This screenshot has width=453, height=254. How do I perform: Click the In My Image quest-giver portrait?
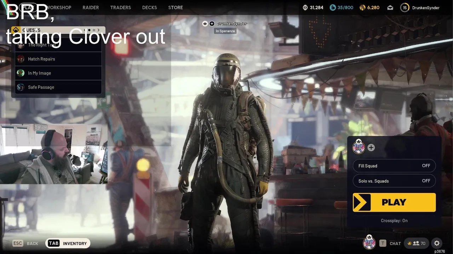[21, 73]
